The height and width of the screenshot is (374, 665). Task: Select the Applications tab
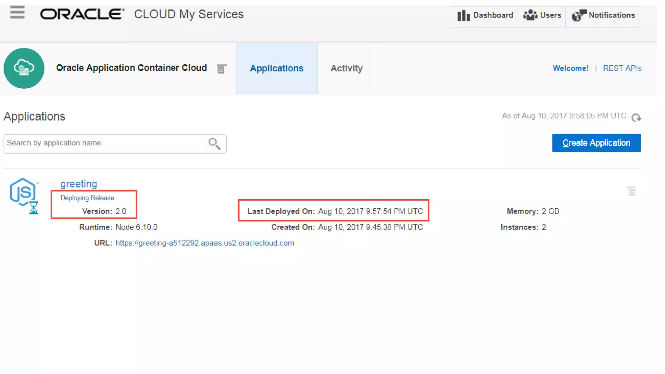point(277,68)
